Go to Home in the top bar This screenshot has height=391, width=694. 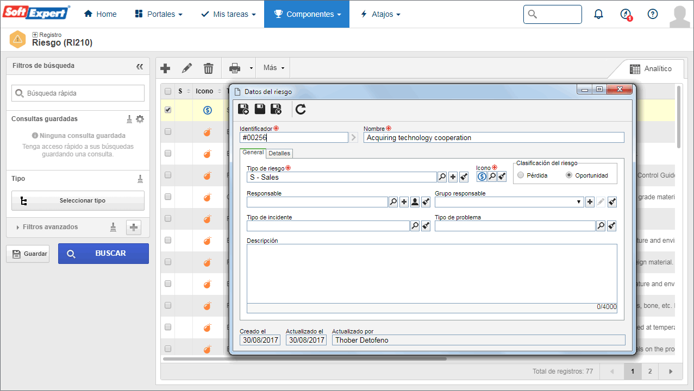101,14
